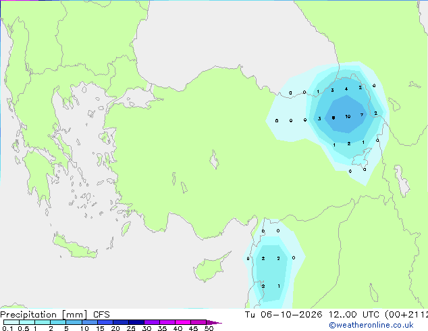This screenshot has height=331, width=428.
Task: Click the legend label '25'
Action: click(x=131, y=328)
